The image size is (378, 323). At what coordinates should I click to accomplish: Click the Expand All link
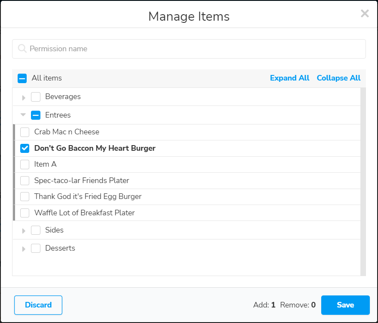pos(289,78)
